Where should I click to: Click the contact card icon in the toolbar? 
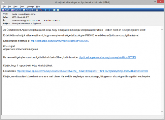tap(54, 10)
